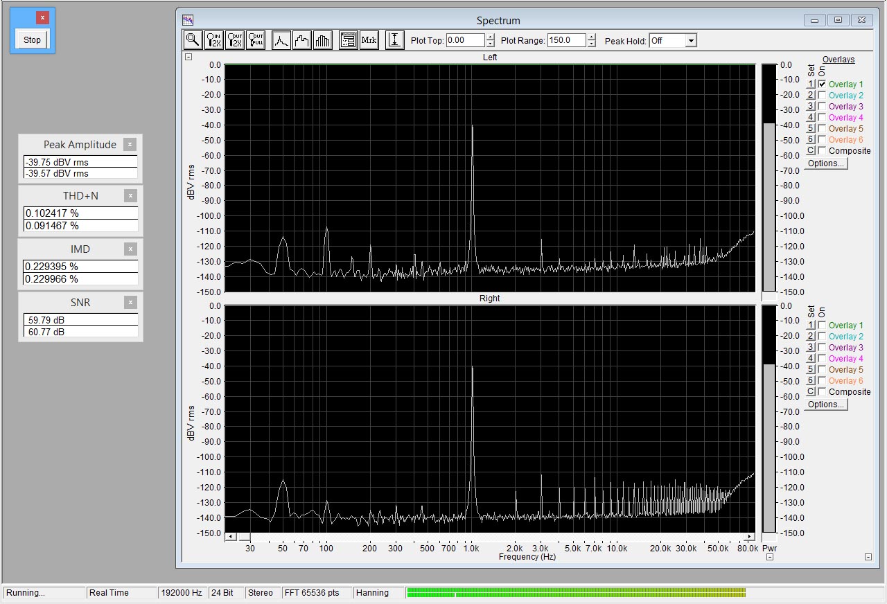
Task: Enable Overlay 2 in the Right channel
Action: click(822, 336)
